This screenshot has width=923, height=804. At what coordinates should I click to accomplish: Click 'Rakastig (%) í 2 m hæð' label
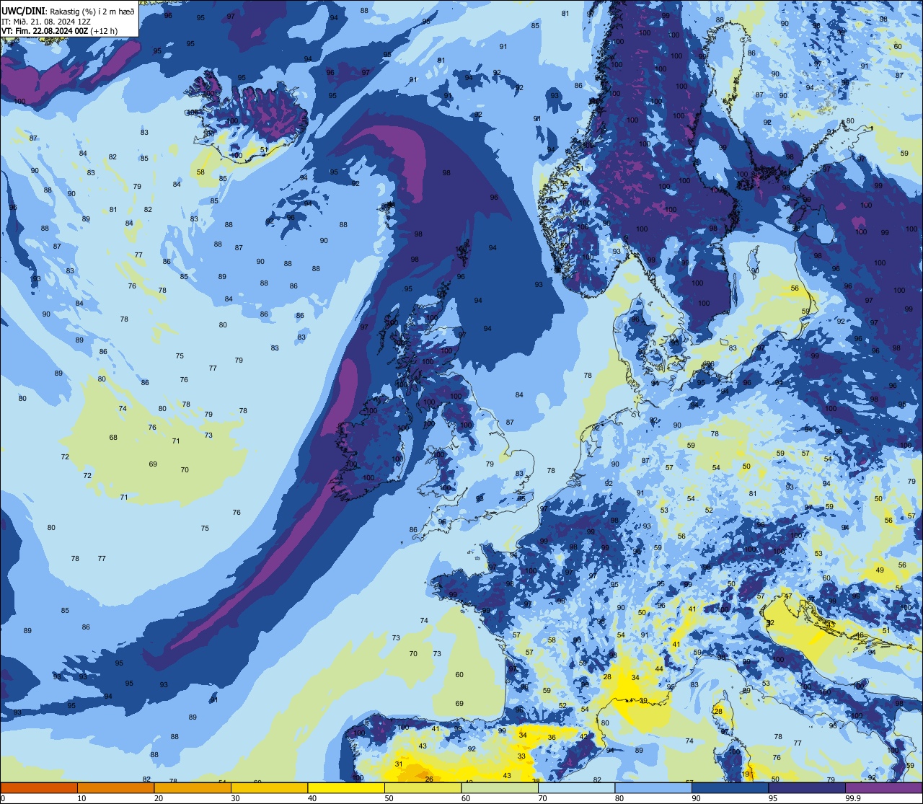click(x=92, y=12)
